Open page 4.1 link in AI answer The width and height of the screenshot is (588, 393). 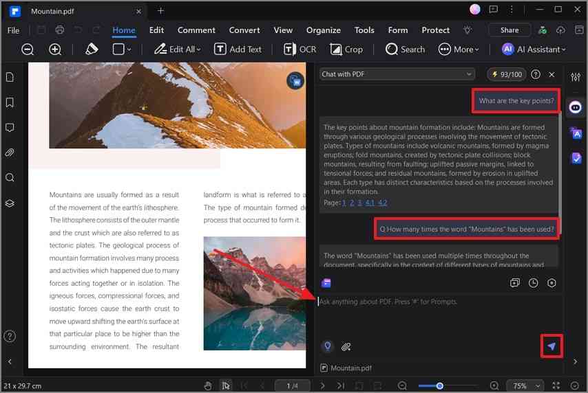click(370, 203)
